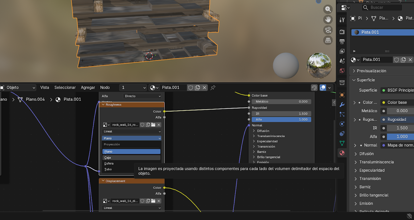Open the Agregar menu in node editor
The height and width of the screenshot is (220, 414).
(88, 87)
